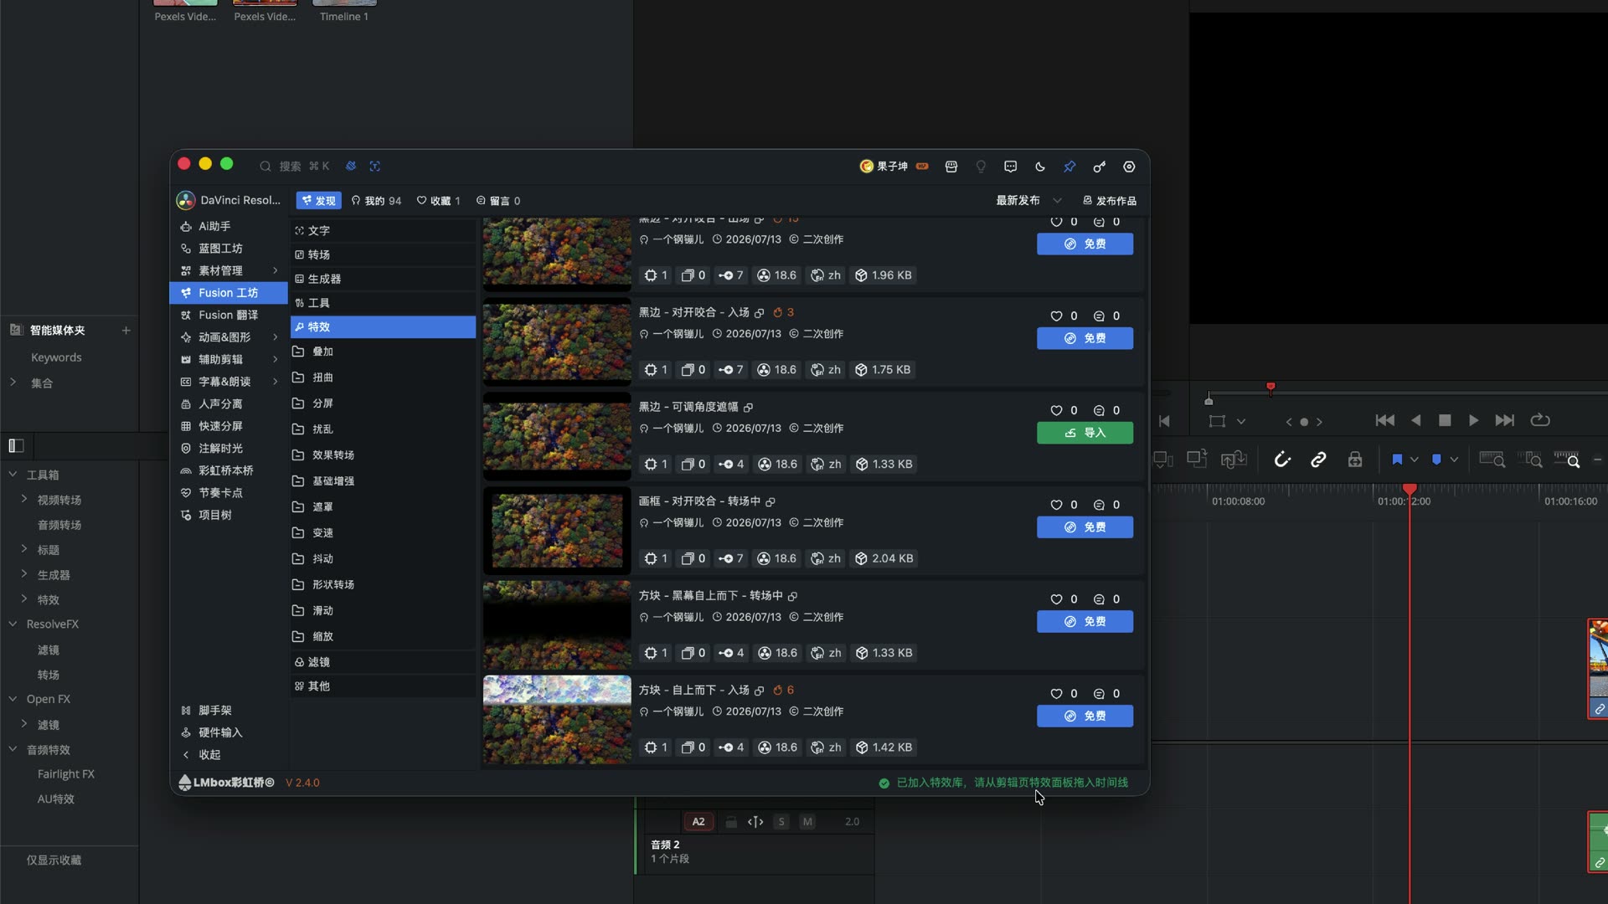Screen dimensions: 1608x904
Task: Switch to 我的 94 tab
Action: click(376, 201)
